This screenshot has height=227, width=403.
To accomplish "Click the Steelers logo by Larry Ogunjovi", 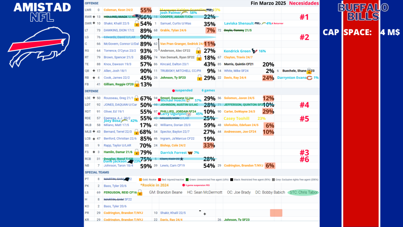I will (189, 114).
